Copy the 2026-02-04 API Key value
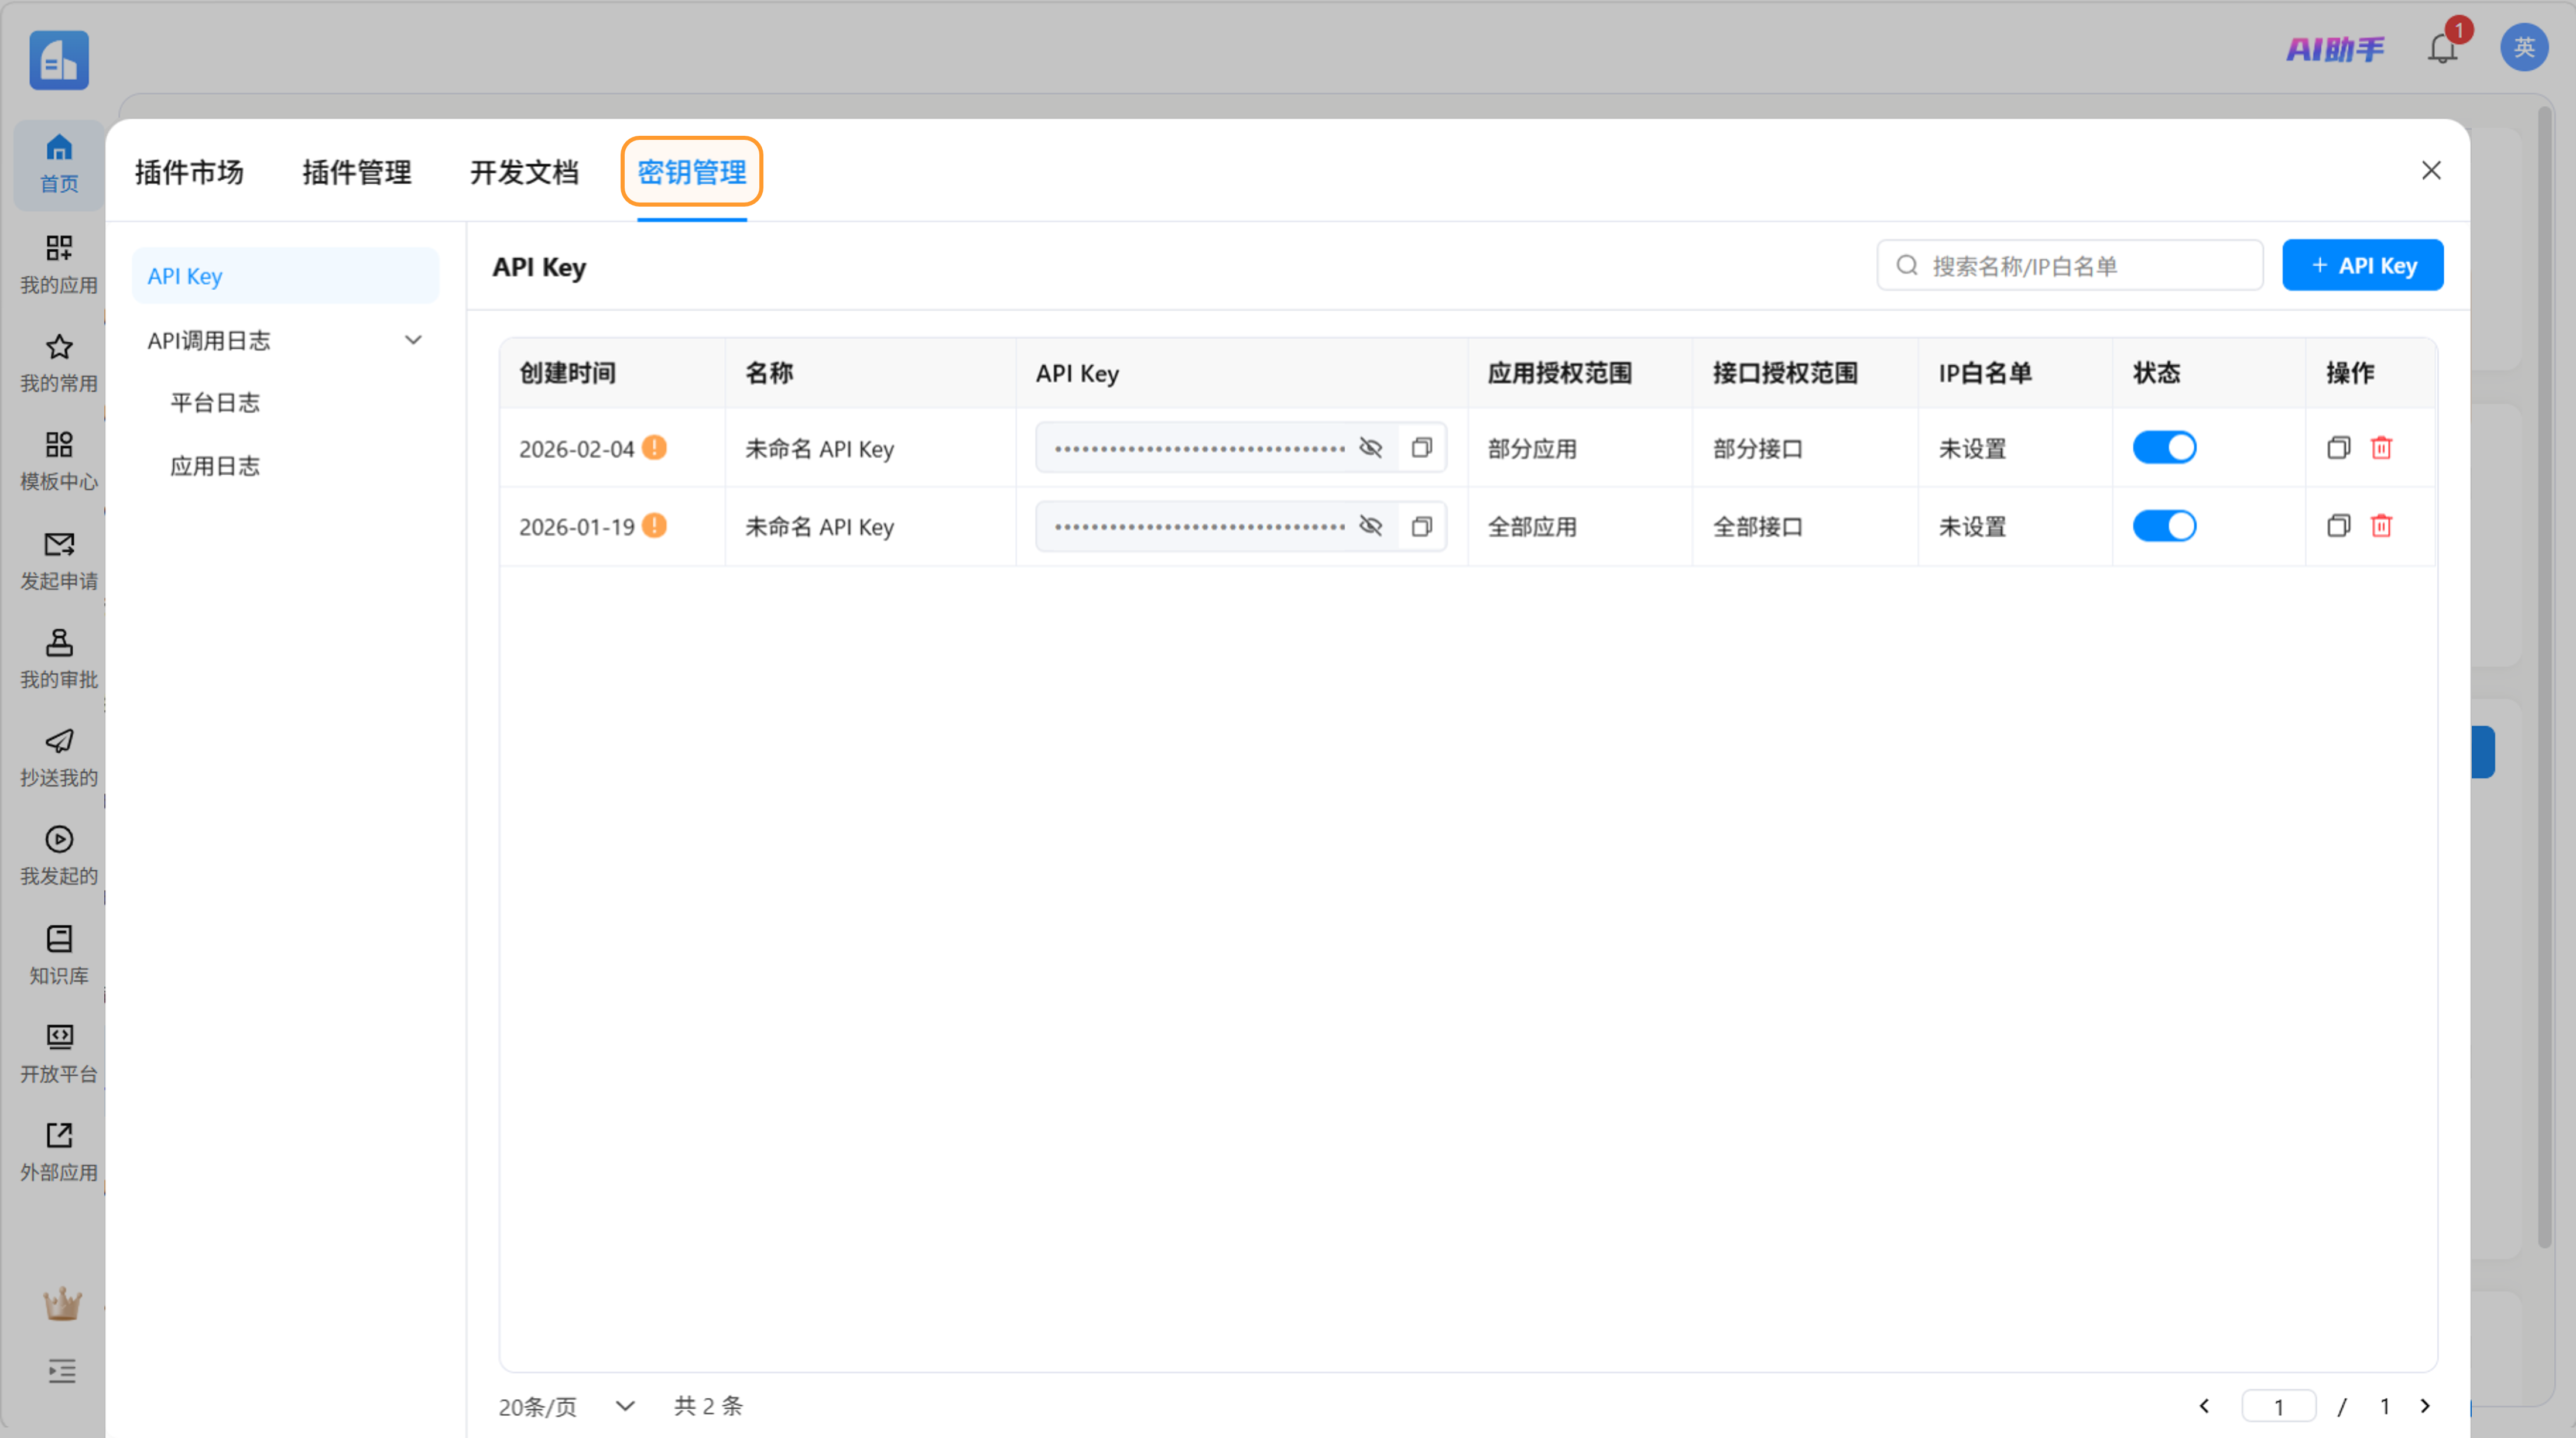The image size is (2576, 1438). point(1421,447)
